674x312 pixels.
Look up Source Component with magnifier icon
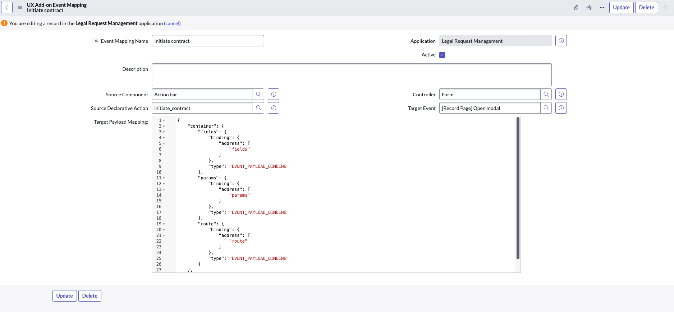tap(258, 94)
